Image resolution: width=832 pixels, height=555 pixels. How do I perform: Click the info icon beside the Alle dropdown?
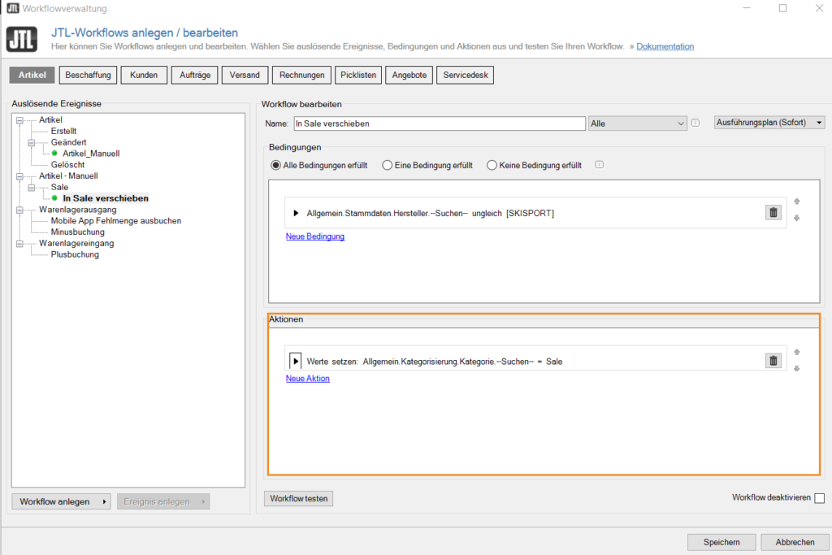tap(695, 124)
